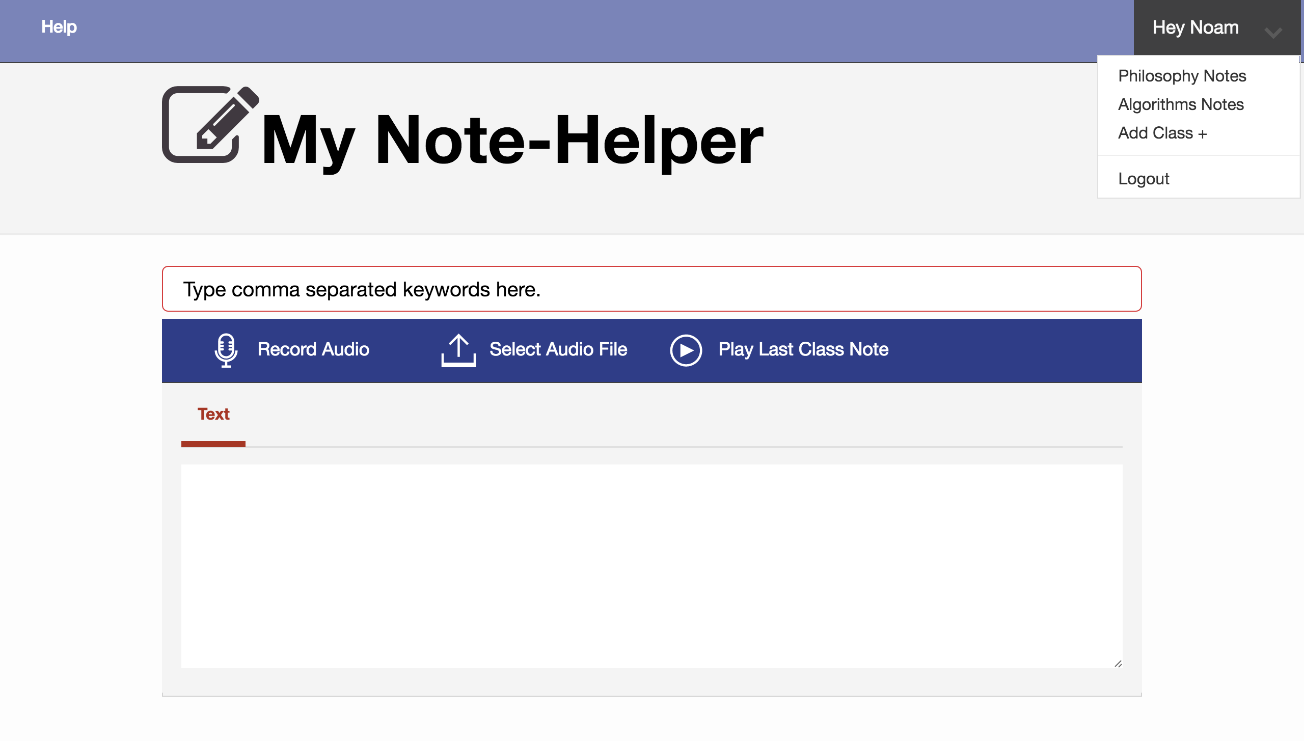Click the upload arrow icon

(x=458, y=350)
